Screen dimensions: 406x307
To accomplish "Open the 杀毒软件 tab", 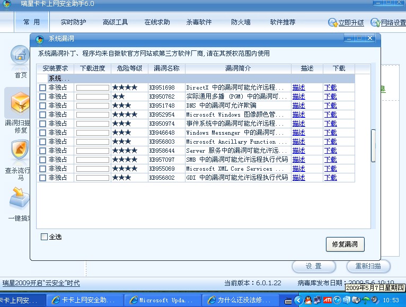I will coord(199,22).
